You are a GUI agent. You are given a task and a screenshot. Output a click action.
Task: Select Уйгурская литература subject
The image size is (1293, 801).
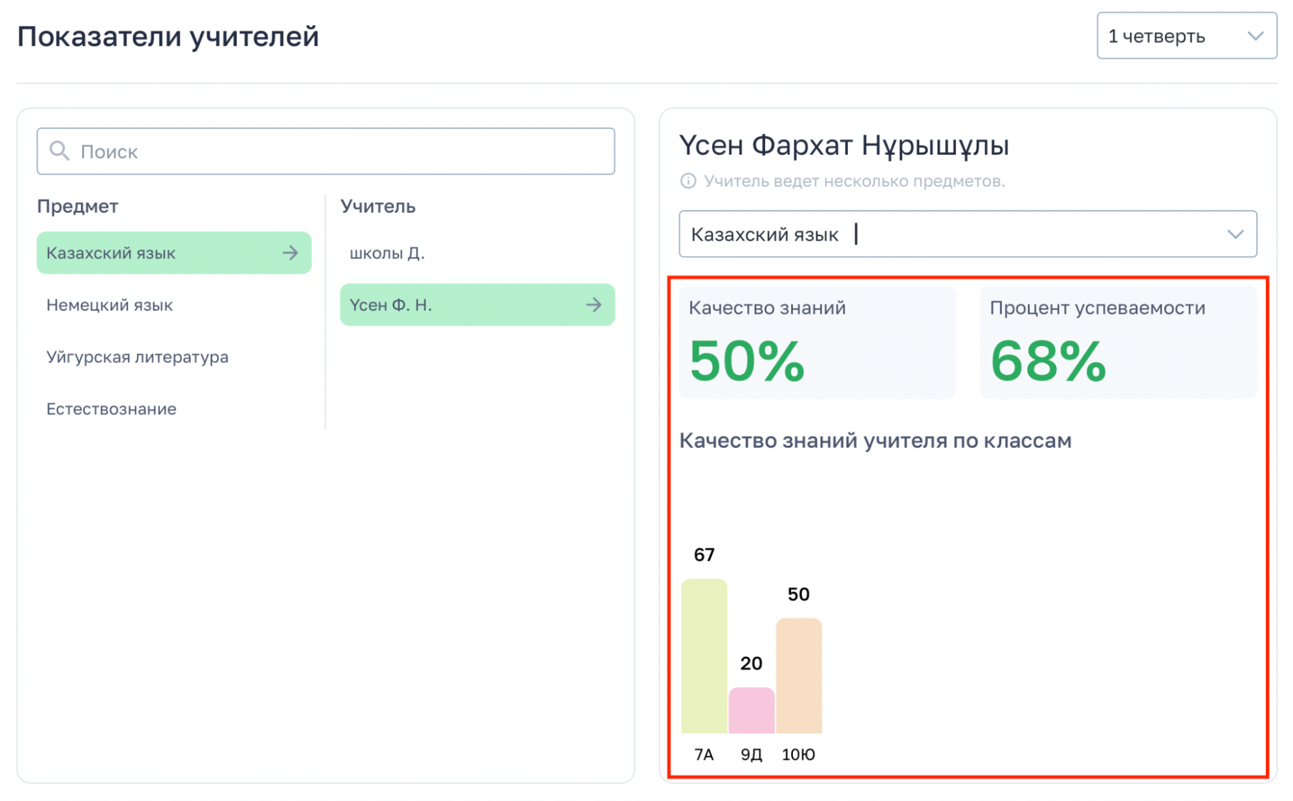click(137, 357)
